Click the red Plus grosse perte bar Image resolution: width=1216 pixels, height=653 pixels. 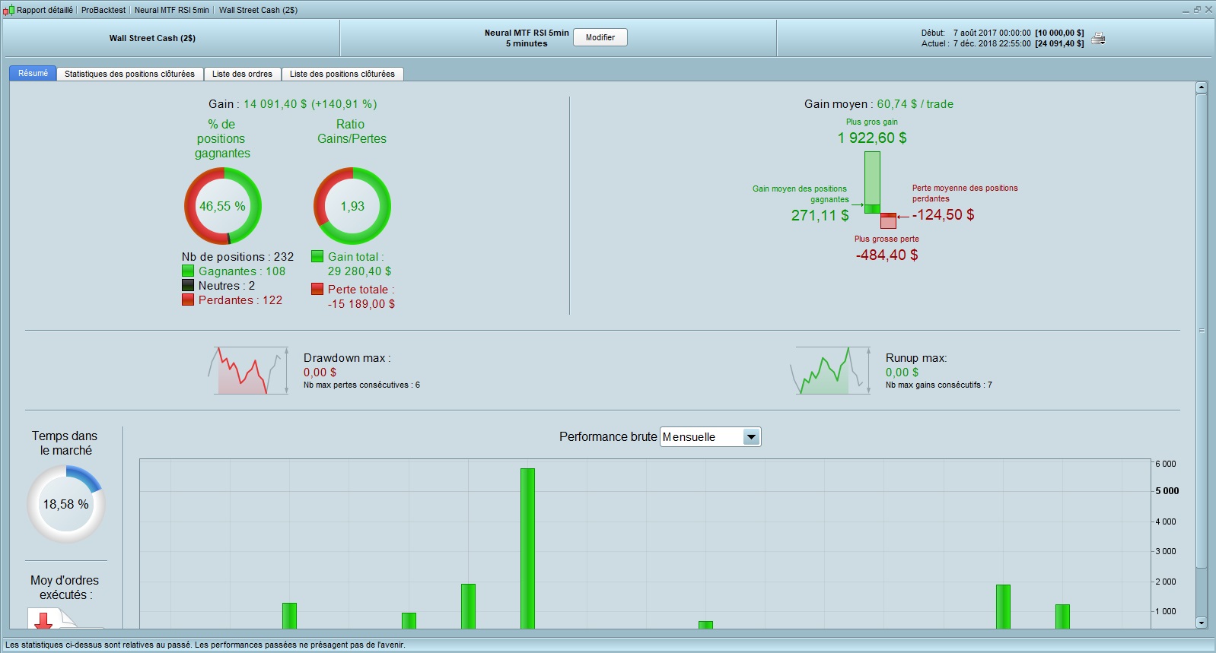(x=888, y=220)
